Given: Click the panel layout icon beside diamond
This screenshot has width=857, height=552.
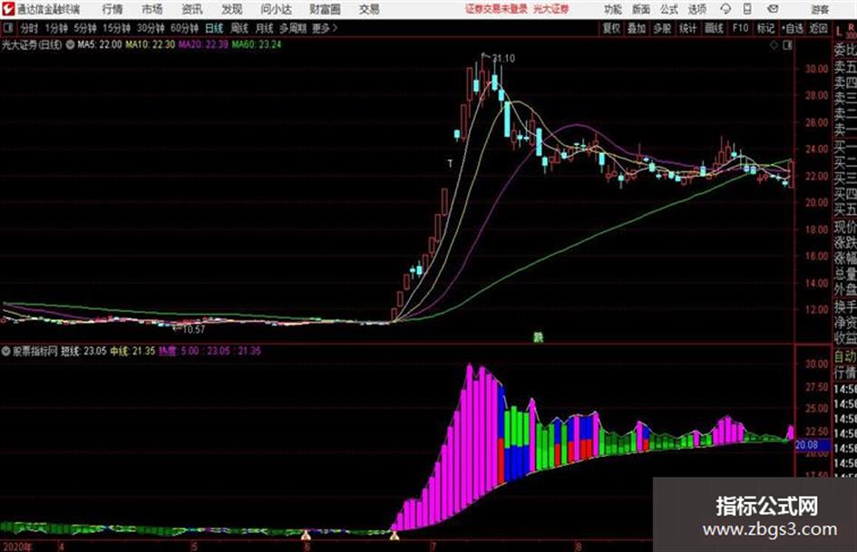Looking at the screenshot, I should 787,45.
